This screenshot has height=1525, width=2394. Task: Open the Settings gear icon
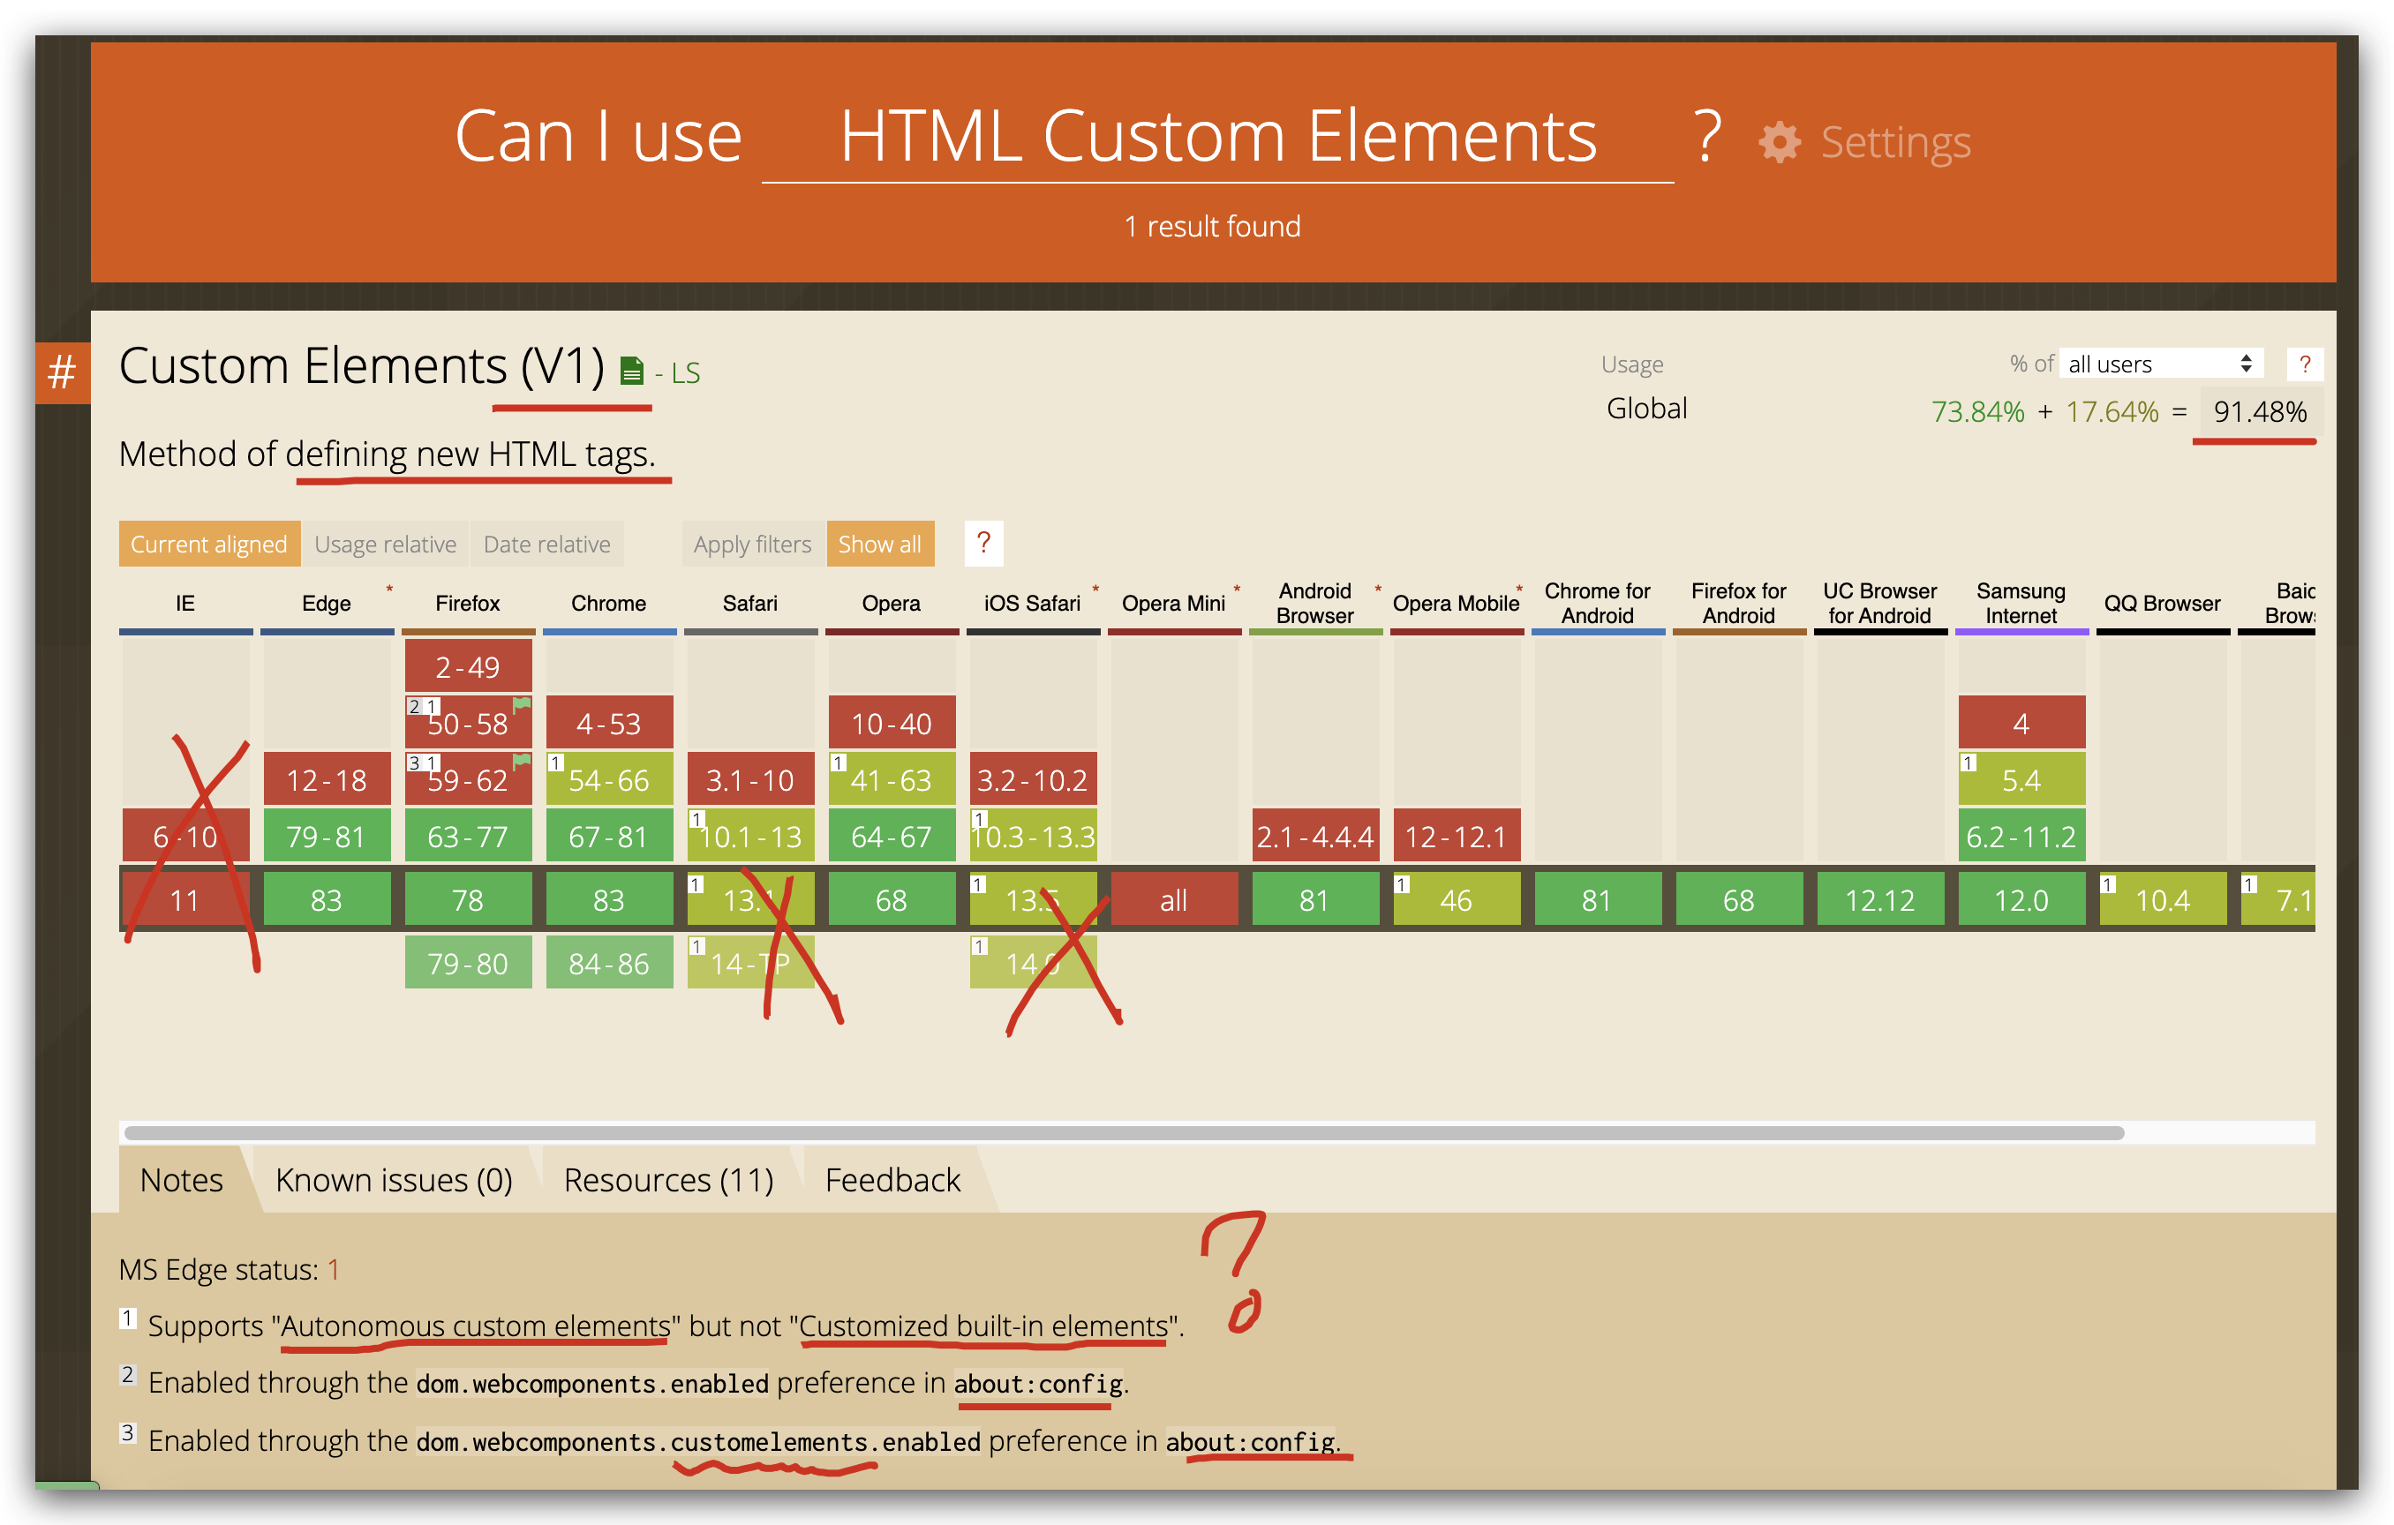(x=1780, y=142)
